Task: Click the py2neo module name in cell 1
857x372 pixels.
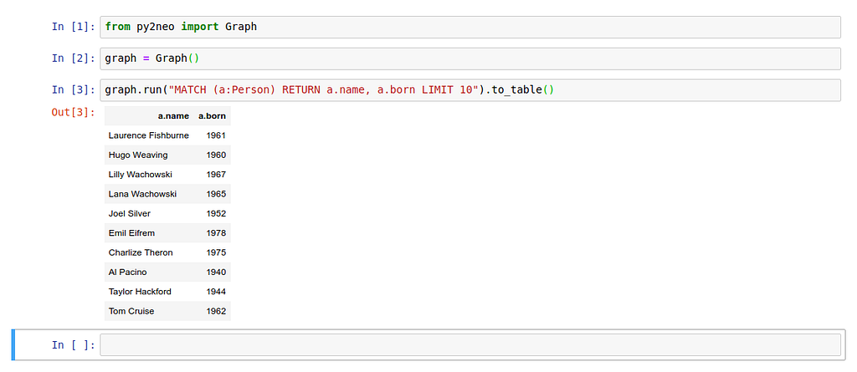Action: tap(156, 27)
